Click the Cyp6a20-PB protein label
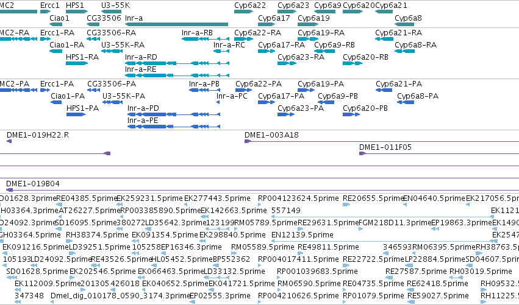The height and width of the screenshot is (305, 519). [x=365, y=108]
